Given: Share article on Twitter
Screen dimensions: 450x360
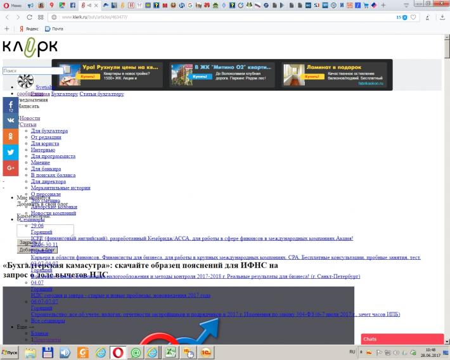Looking at the screenshot, I should click(x=11, y=152).
